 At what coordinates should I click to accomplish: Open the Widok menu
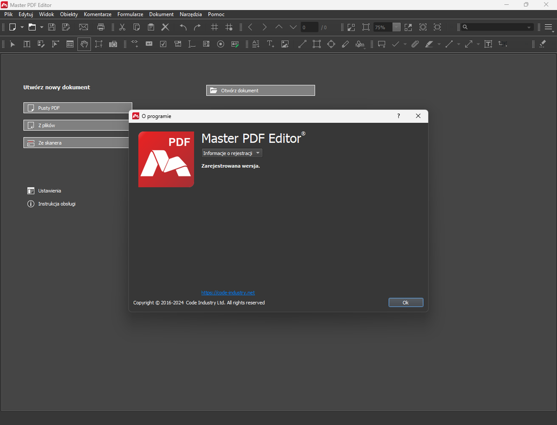tap(47, 14)
